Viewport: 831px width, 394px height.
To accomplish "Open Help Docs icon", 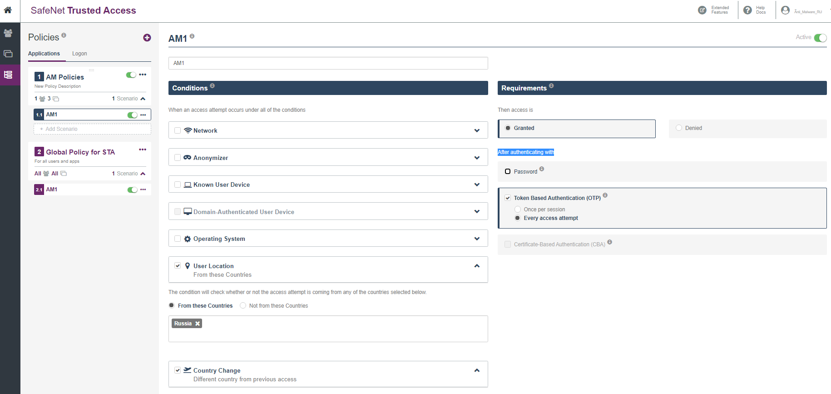I will 747,10.
